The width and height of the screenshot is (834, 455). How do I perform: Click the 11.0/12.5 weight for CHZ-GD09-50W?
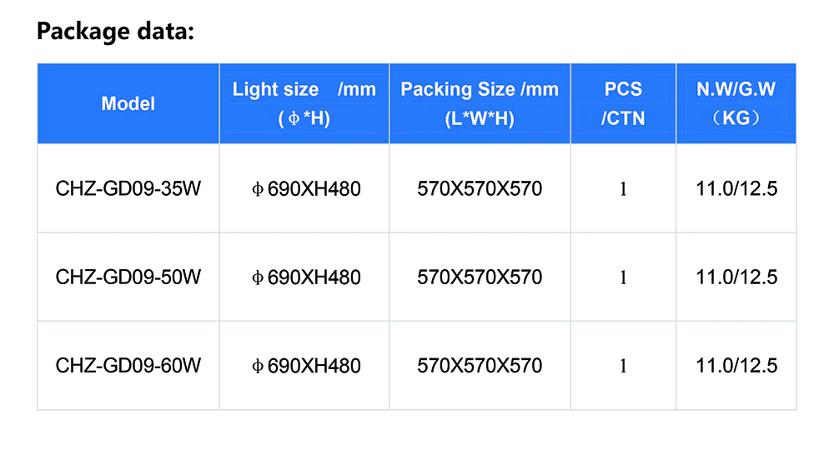[x=736, y=277]
